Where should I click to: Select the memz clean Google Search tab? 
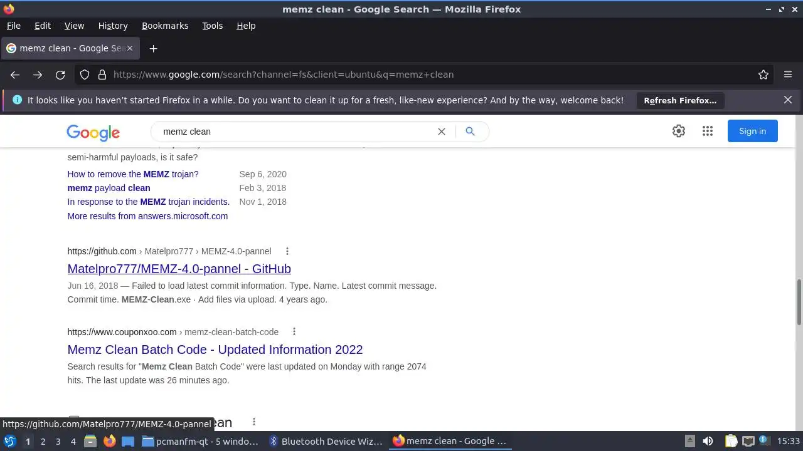tap(71, 48)
